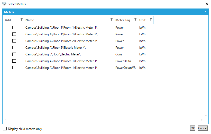This screenshot has height=134, width=211.
Task: Open the Name column filter
Action: pos(112,20)
